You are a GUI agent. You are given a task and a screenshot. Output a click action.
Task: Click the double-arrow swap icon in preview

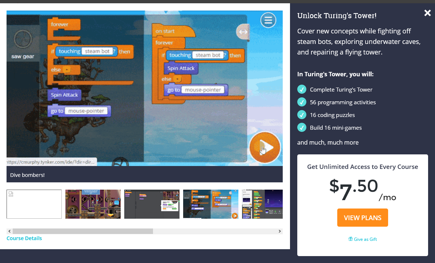tap(243, 32)
